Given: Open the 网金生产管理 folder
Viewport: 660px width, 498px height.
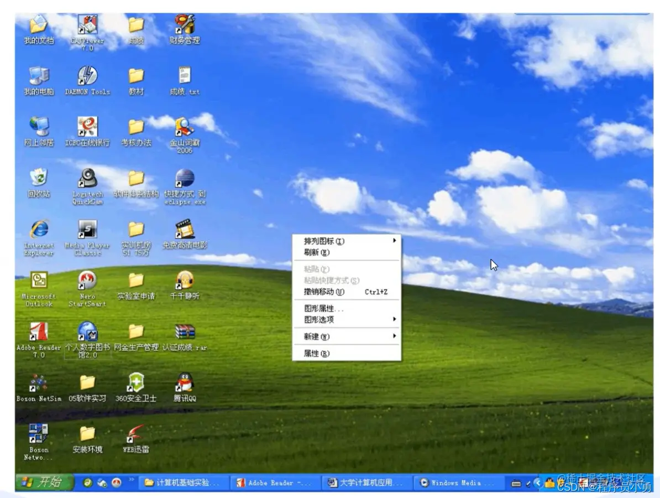Looking at the screenshot, I should 136,337.
